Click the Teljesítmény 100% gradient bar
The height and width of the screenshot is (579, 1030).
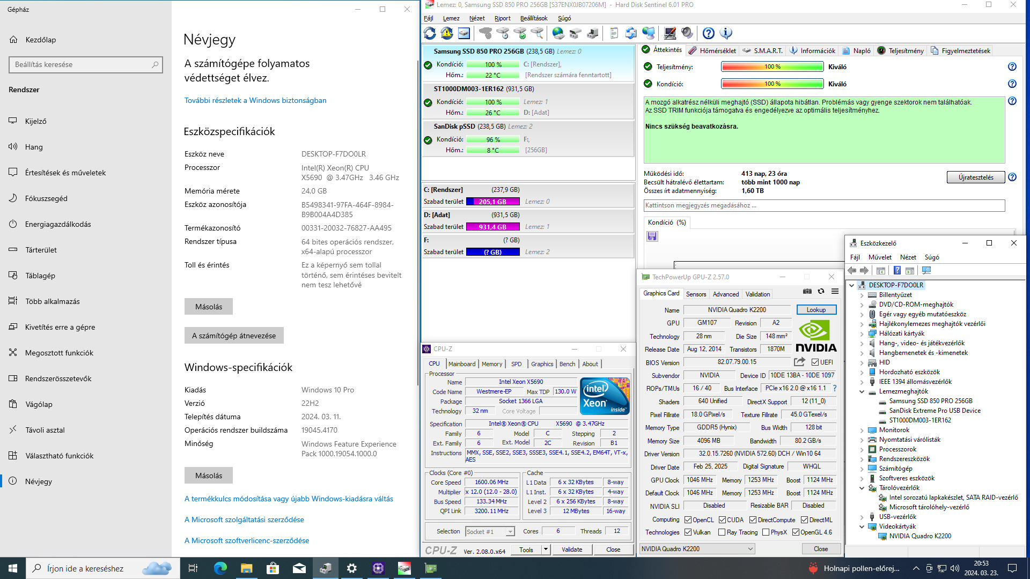[x=772, y=67]
